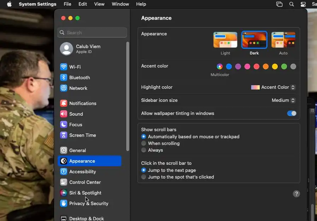Open the System Settings menu
The width and height of the screenshot is (317, 221).
coord(38,4)
